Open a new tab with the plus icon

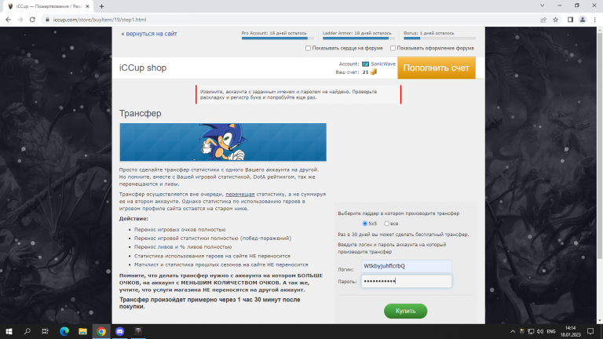pyautogui.click(x=101, y=6)
